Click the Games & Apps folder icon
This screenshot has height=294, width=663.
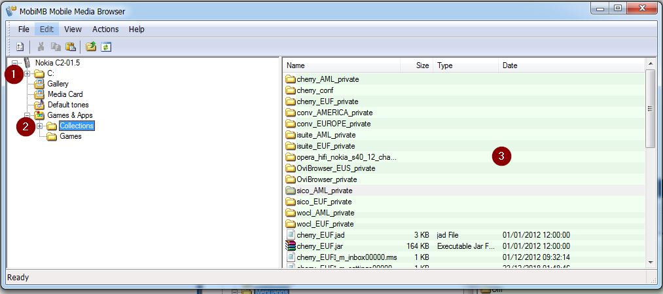[x=39, y=115]
